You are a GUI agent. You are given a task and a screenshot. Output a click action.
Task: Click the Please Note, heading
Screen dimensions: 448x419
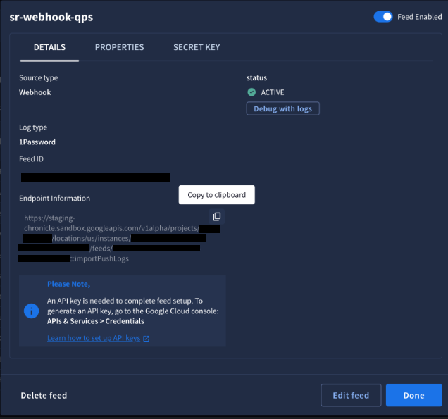click(68, 284)
